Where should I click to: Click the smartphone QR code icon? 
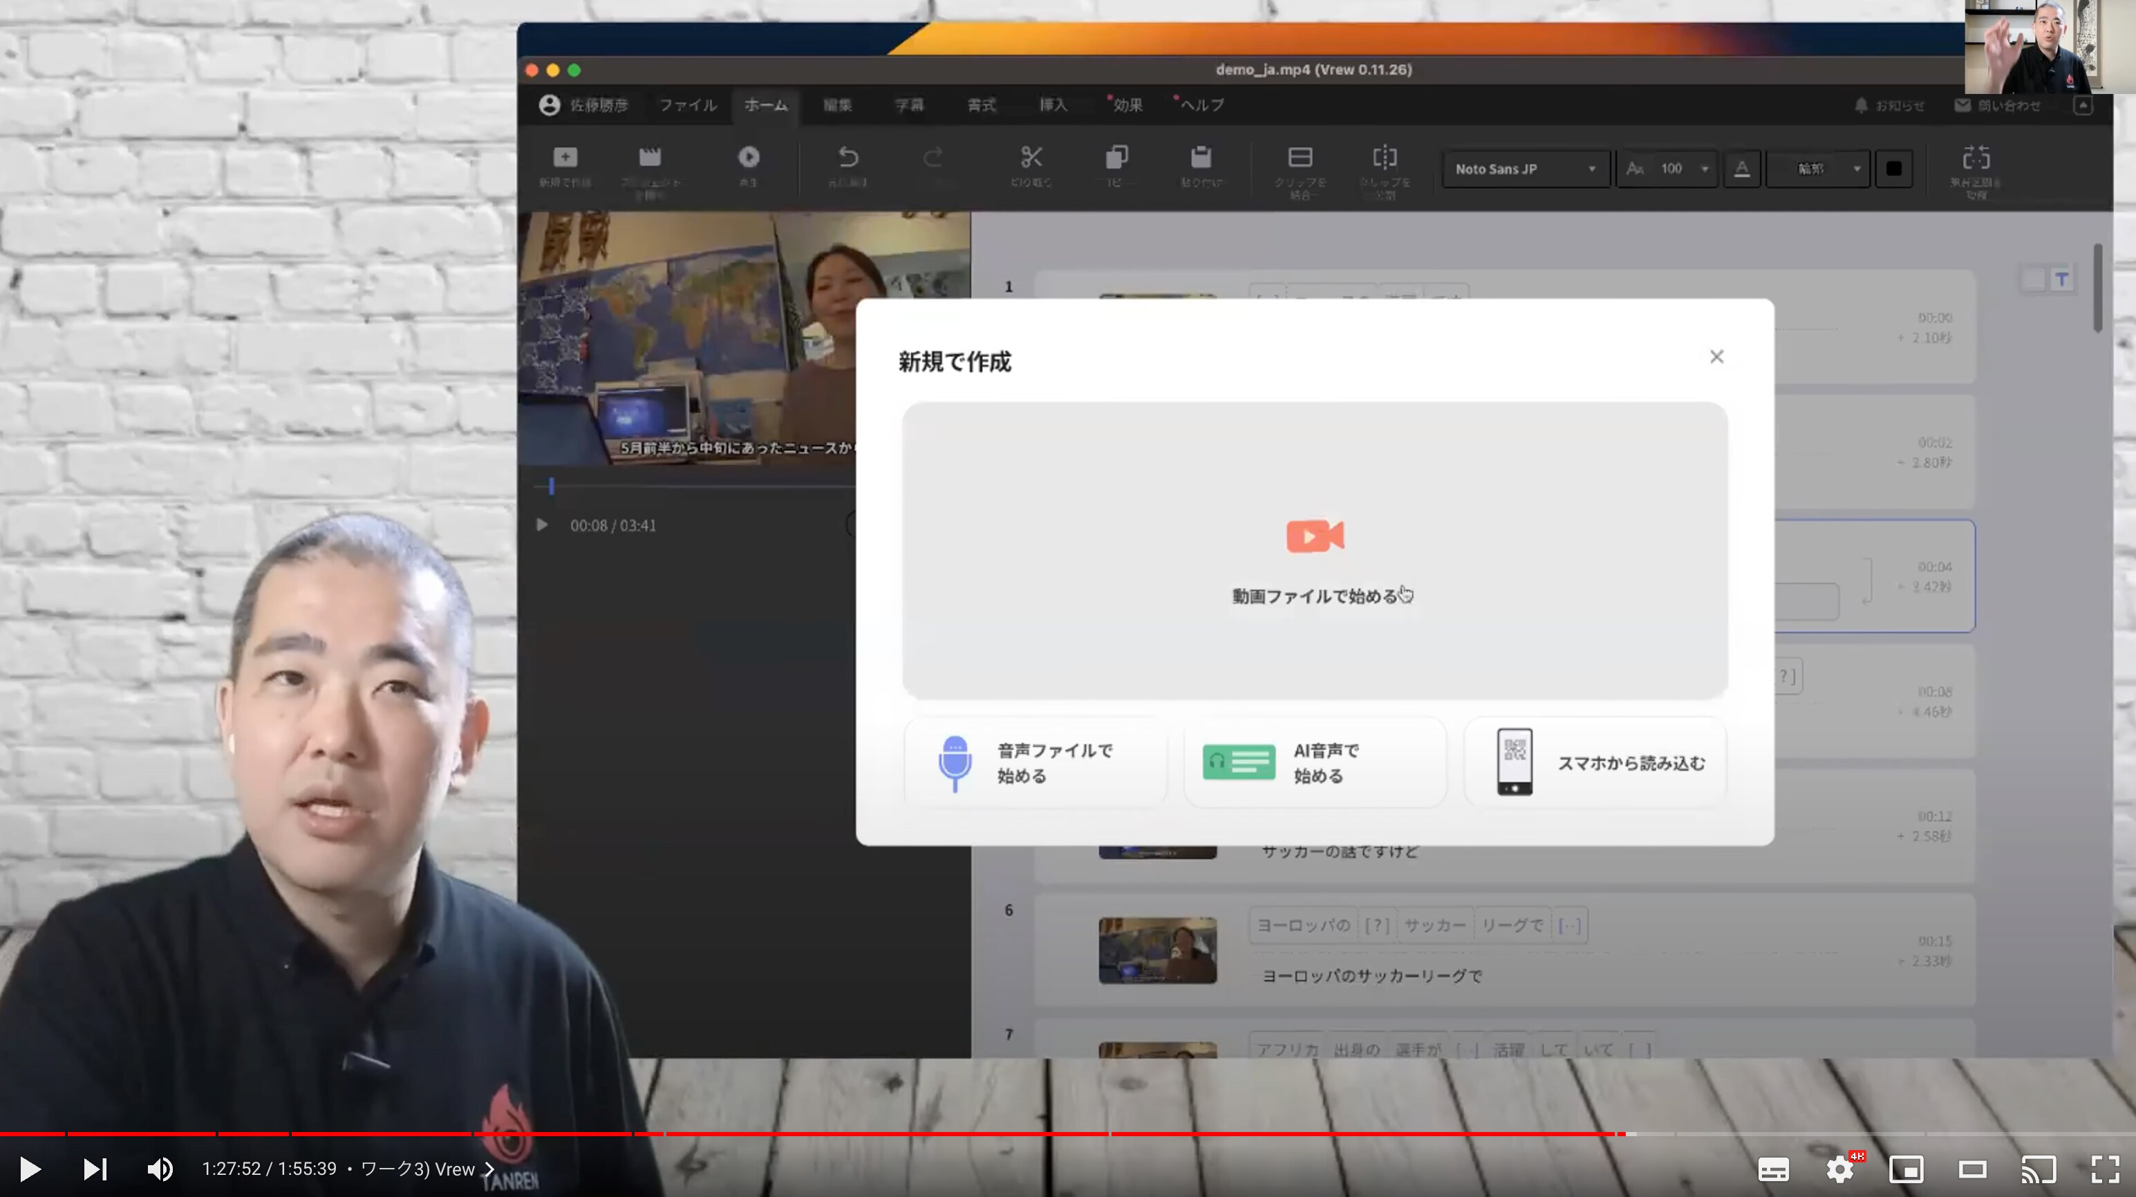tap(1514, 762)
